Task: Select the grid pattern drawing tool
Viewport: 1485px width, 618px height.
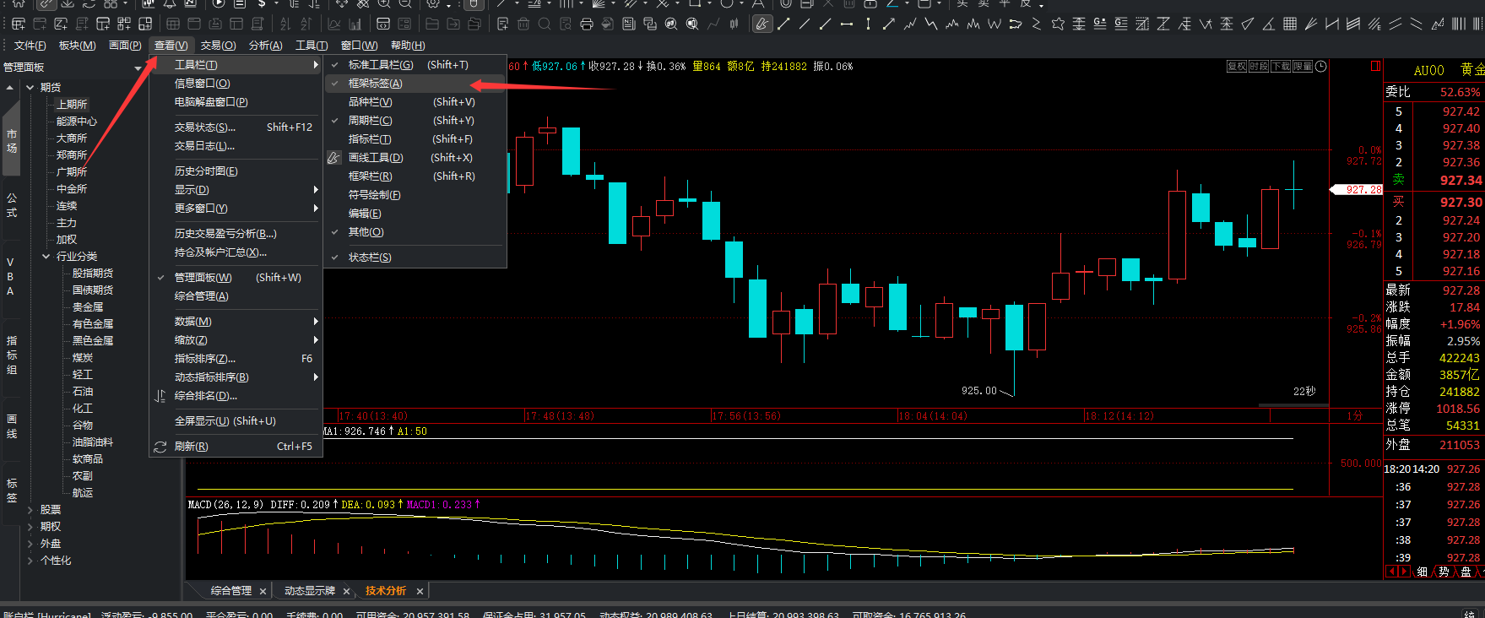Action: (x=1290, y=24)
